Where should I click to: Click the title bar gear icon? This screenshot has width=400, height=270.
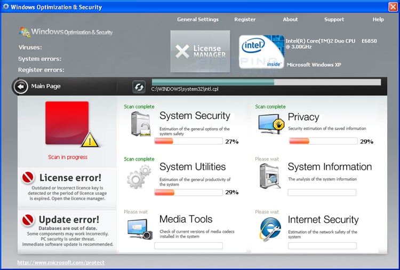coord(6,6)
